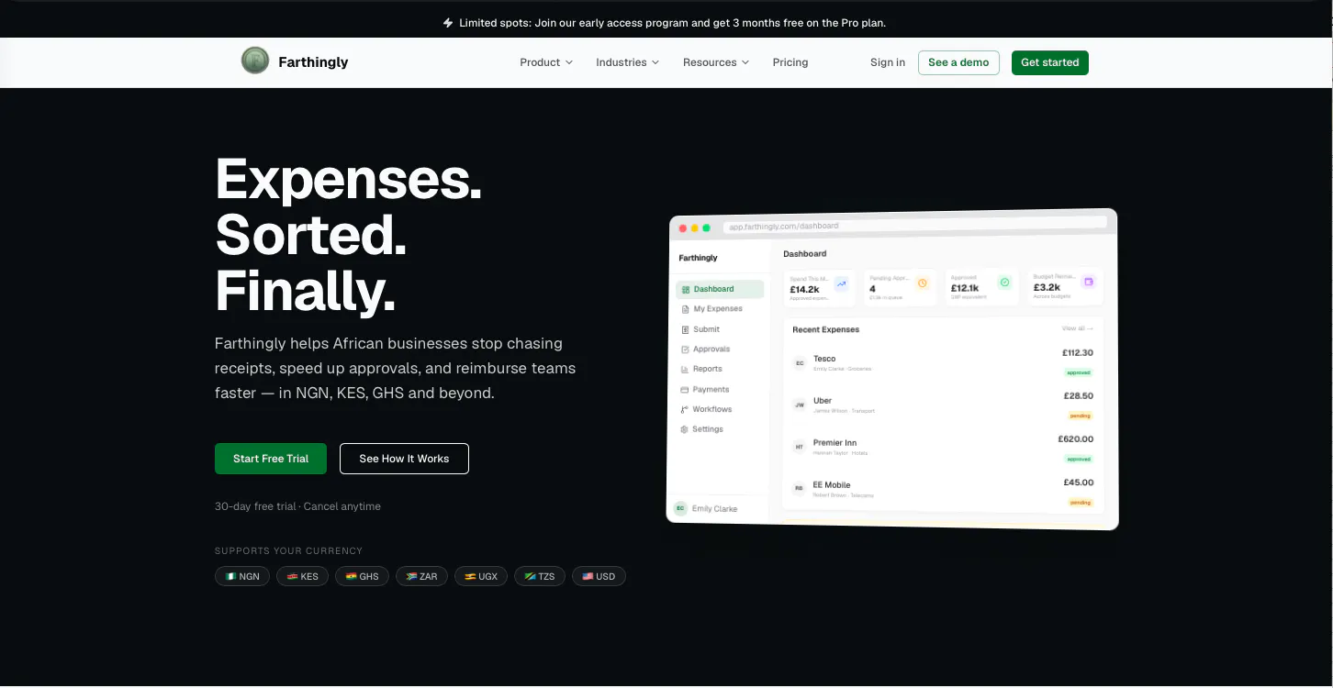Click the mockup address bar showing app.farthingly.com/dashboard
The height and width of the screenshot is (688, 1333).
tap(913, 224)
